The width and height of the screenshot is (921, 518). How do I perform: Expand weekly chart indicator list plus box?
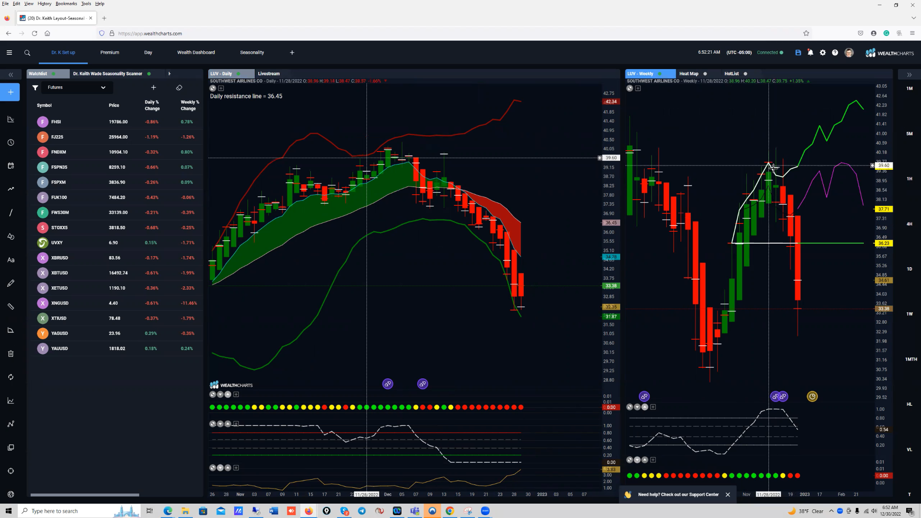pyautogui.click(x=638, y=88)
